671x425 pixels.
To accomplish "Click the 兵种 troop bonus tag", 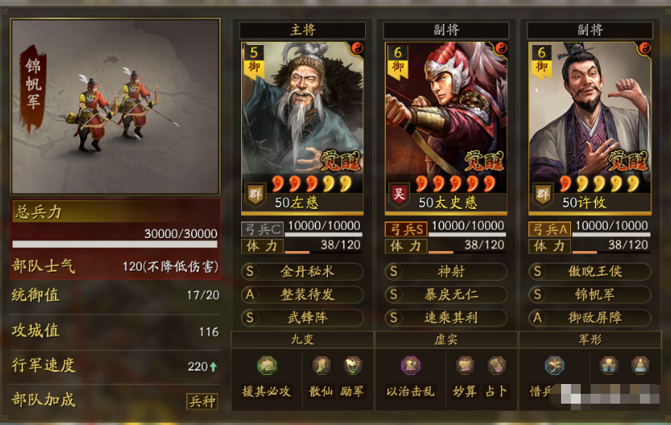I will (x=202, y=401).
